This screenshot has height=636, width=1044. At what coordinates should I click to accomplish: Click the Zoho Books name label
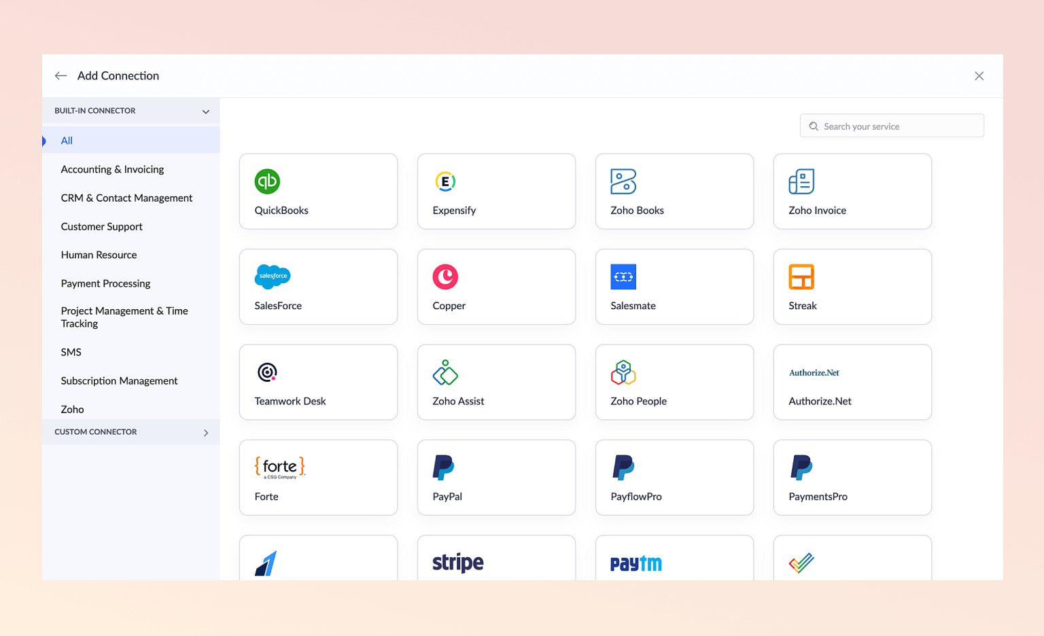point(637,211)
